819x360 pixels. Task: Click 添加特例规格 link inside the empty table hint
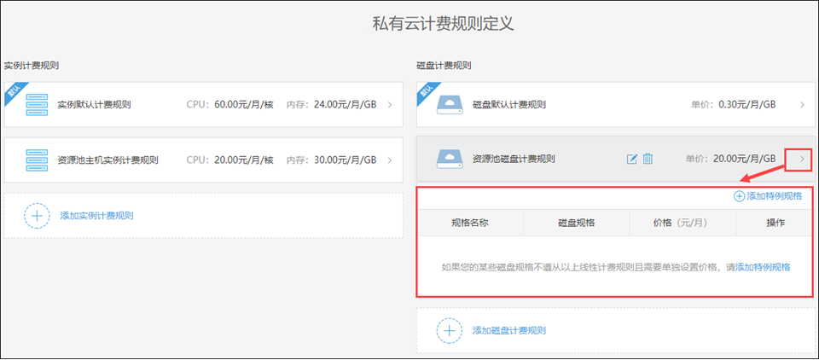tap(763, 267)
